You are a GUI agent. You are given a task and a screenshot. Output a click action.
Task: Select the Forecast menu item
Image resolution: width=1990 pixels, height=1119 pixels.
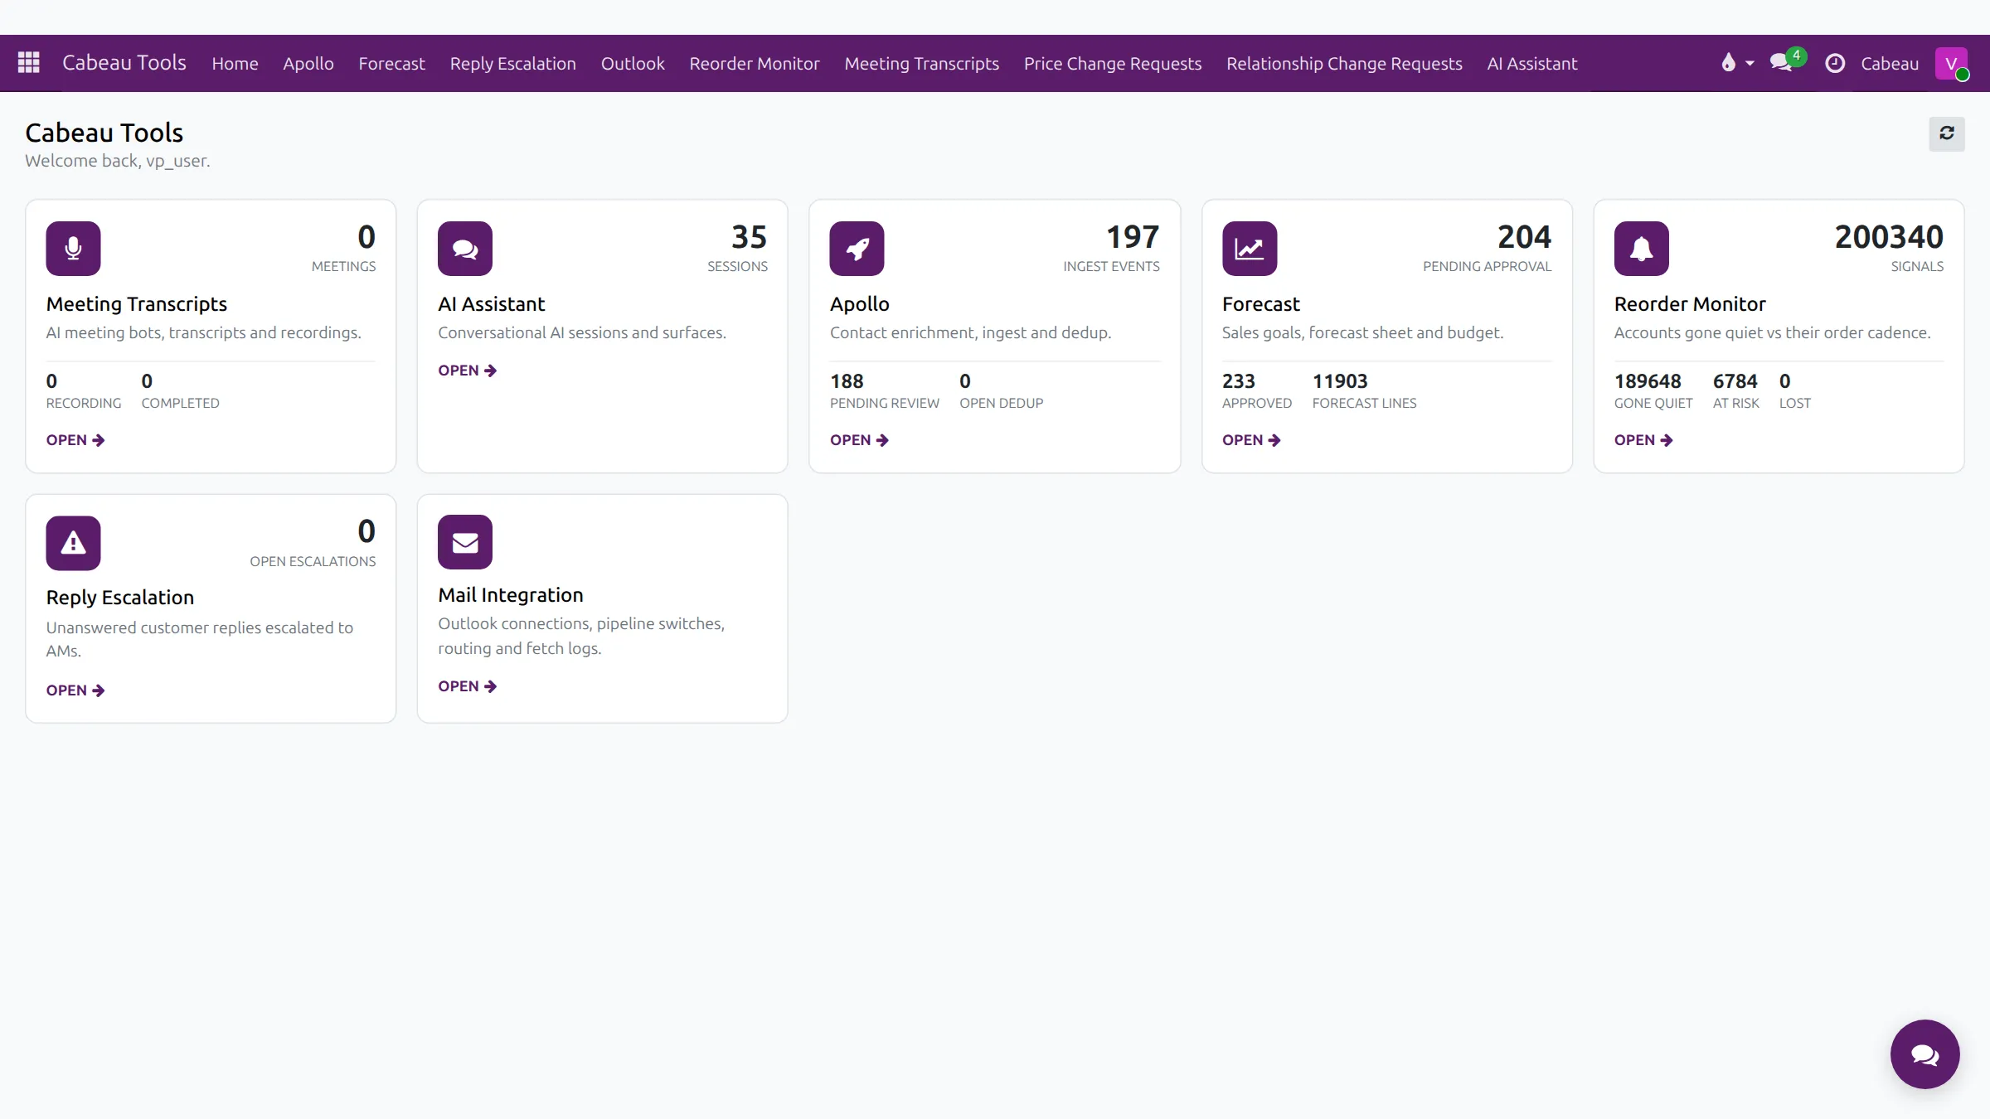pyautogui.click(x=391, y=64)
